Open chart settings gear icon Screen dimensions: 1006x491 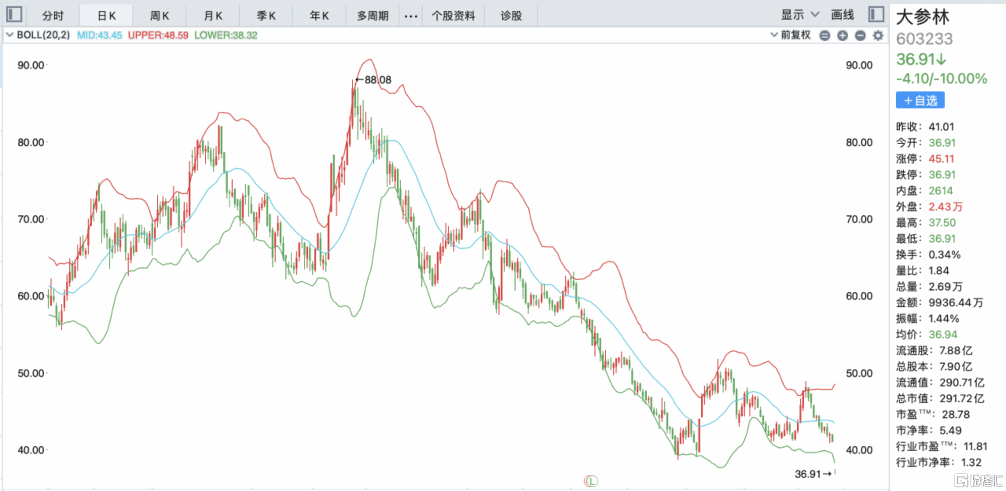click(878, 36)
